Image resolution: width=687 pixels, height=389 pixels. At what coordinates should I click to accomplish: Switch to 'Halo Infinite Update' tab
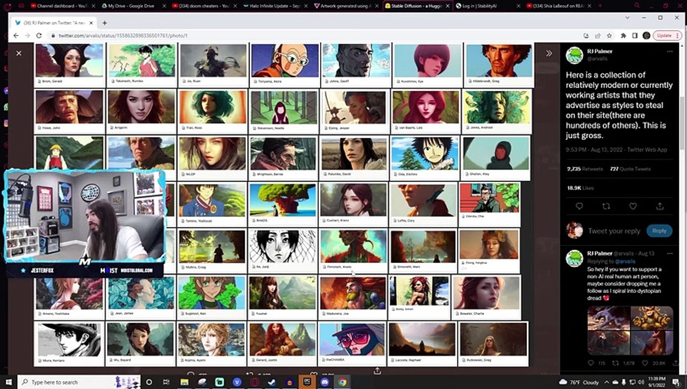[274, 6]
